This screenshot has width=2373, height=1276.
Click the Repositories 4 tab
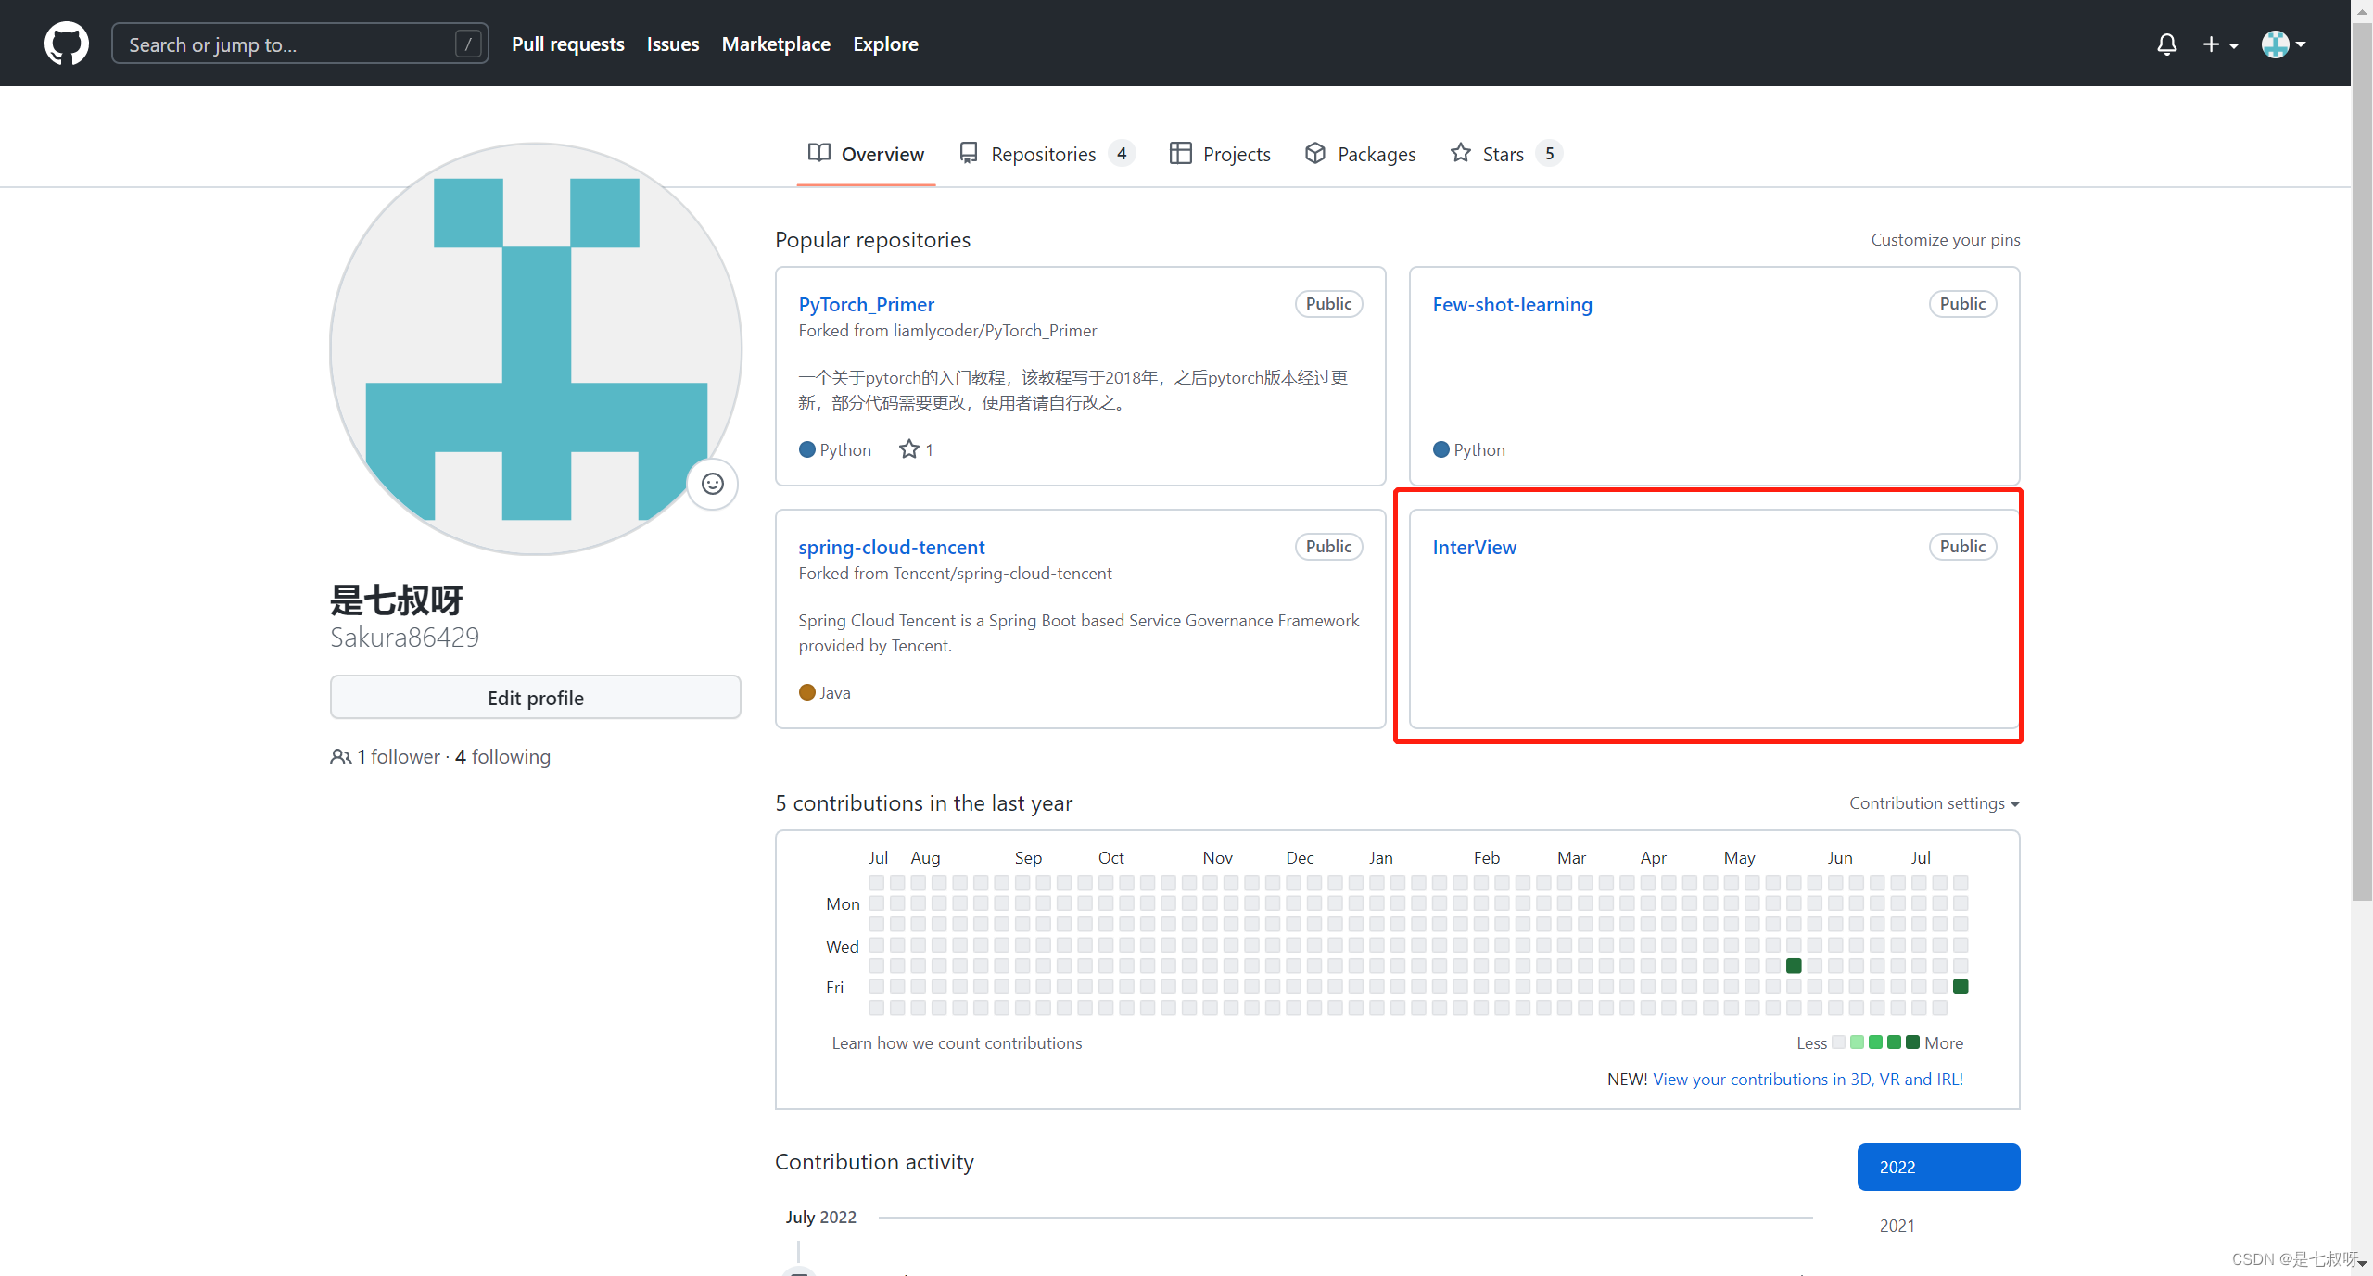click(x=1045, y=152)
